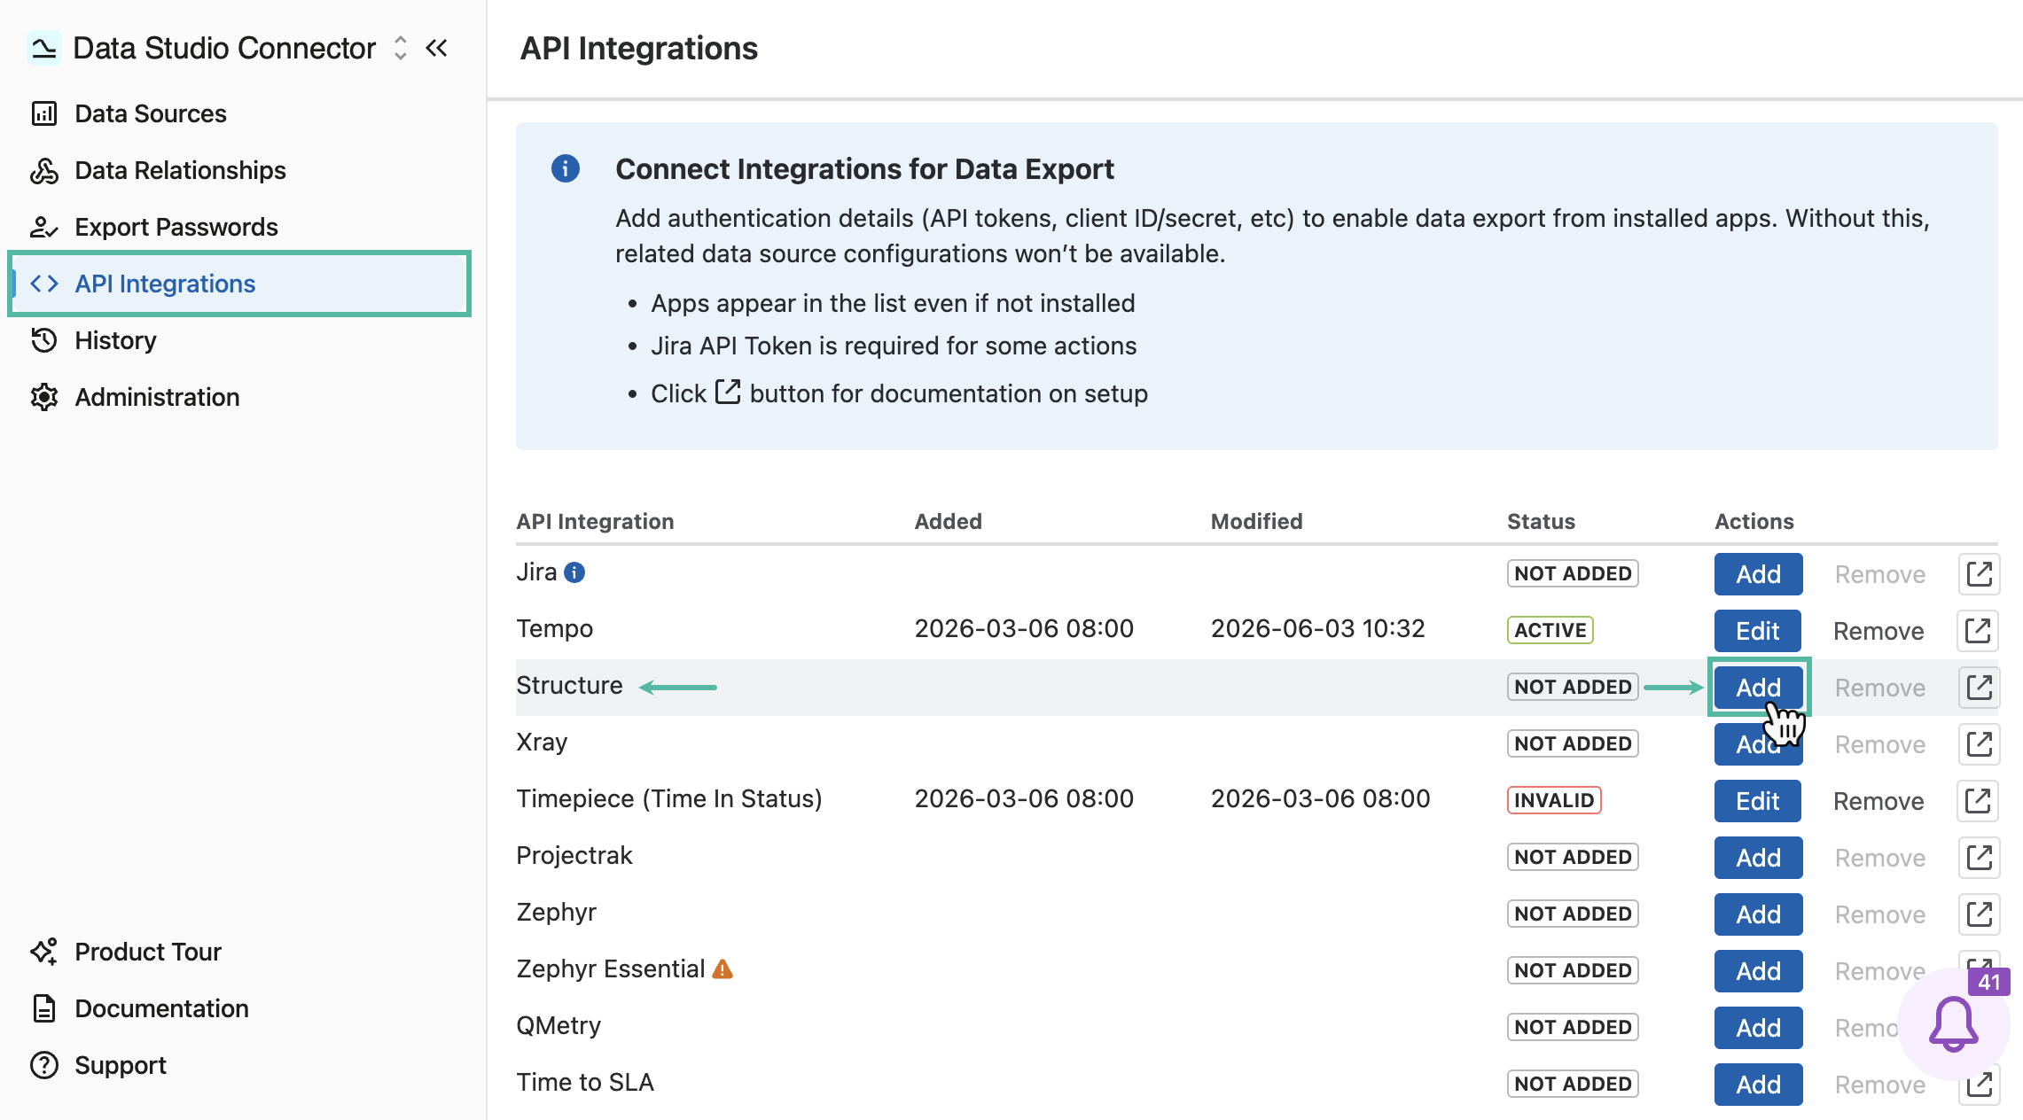
Task: Remove the Timepiece (Time In Status) integration
Action: (x=1878, y=801)
